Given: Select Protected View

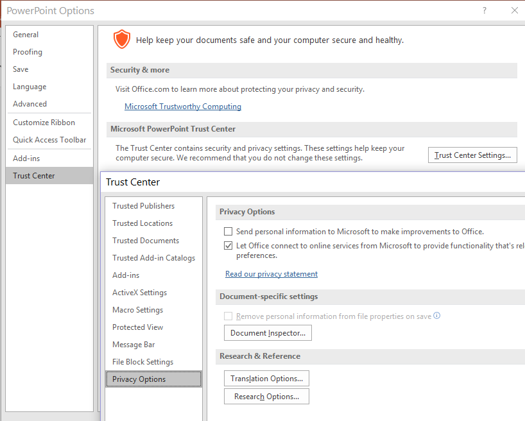Looking at the screenshot, I should click(153, 327).
